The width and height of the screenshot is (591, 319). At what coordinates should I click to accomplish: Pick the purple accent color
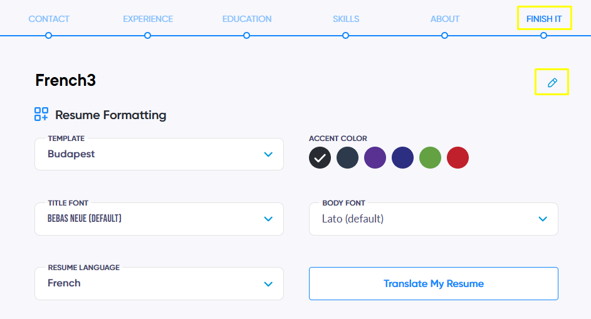(x=375, y=157)
